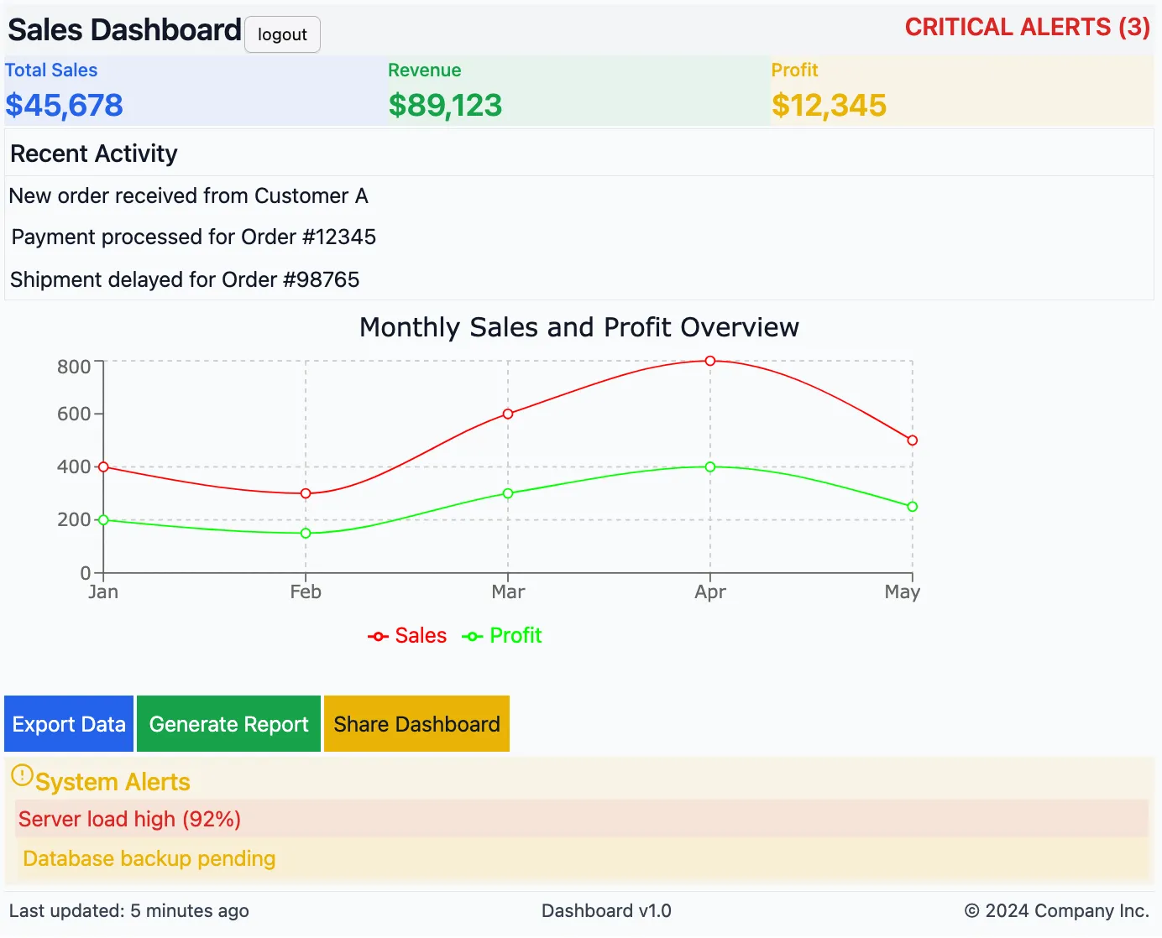Click the Profit data point for Feb
The height and width of the screenshot is (938, 1162).
point(306,534)
